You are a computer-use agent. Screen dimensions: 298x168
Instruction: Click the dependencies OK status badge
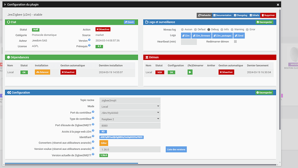click(24, 73)
